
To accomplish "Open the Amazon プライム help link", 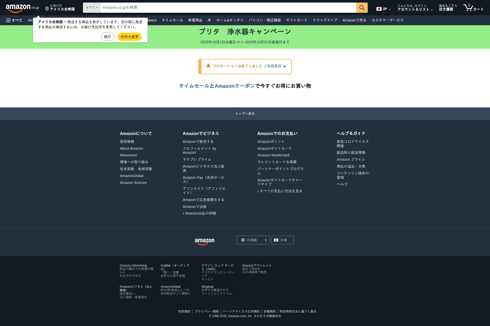I will (351, 159).
